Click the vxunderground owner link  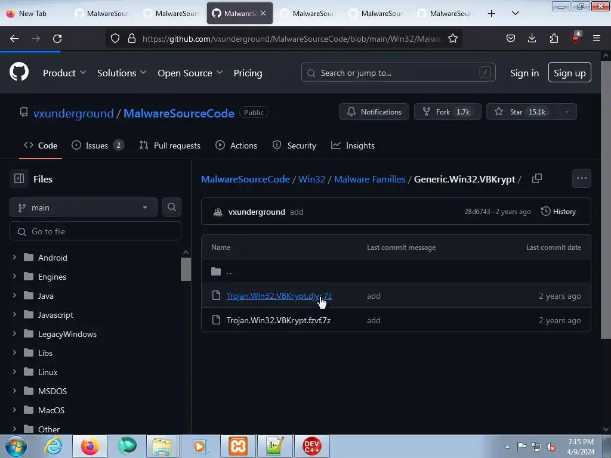point(73,113)
